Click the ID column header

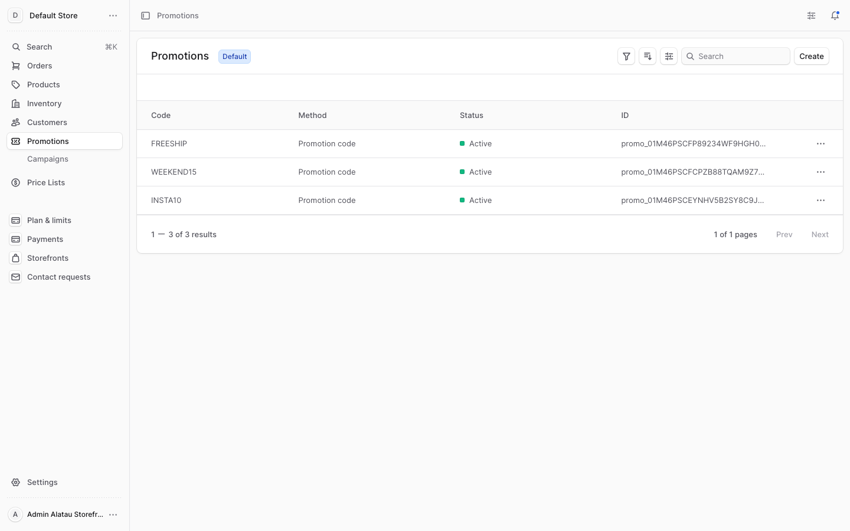(625, 116)
